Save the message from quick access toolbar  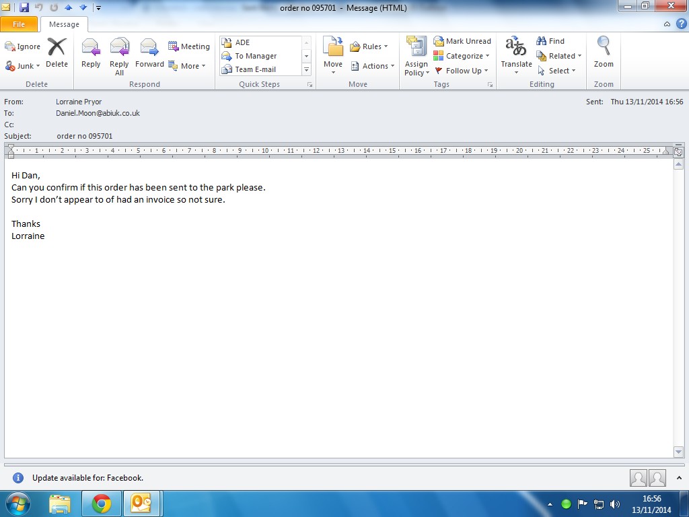click(x=24, y=7)
